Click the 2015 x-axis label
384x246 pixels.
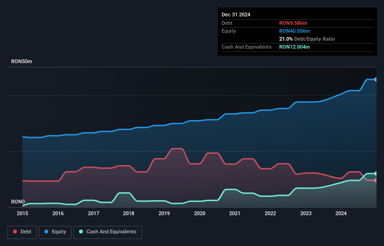pos(22,213)
